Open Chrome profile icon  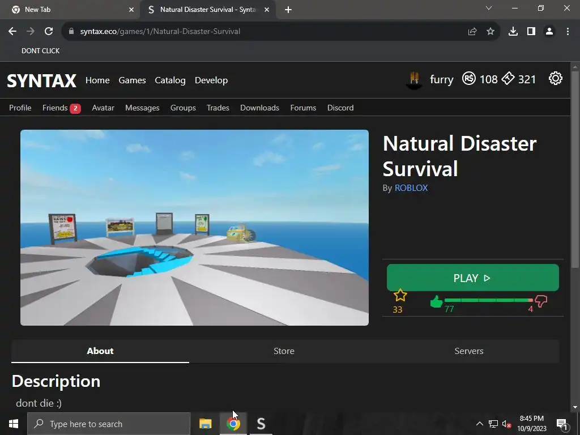click(x=549, y=32)
